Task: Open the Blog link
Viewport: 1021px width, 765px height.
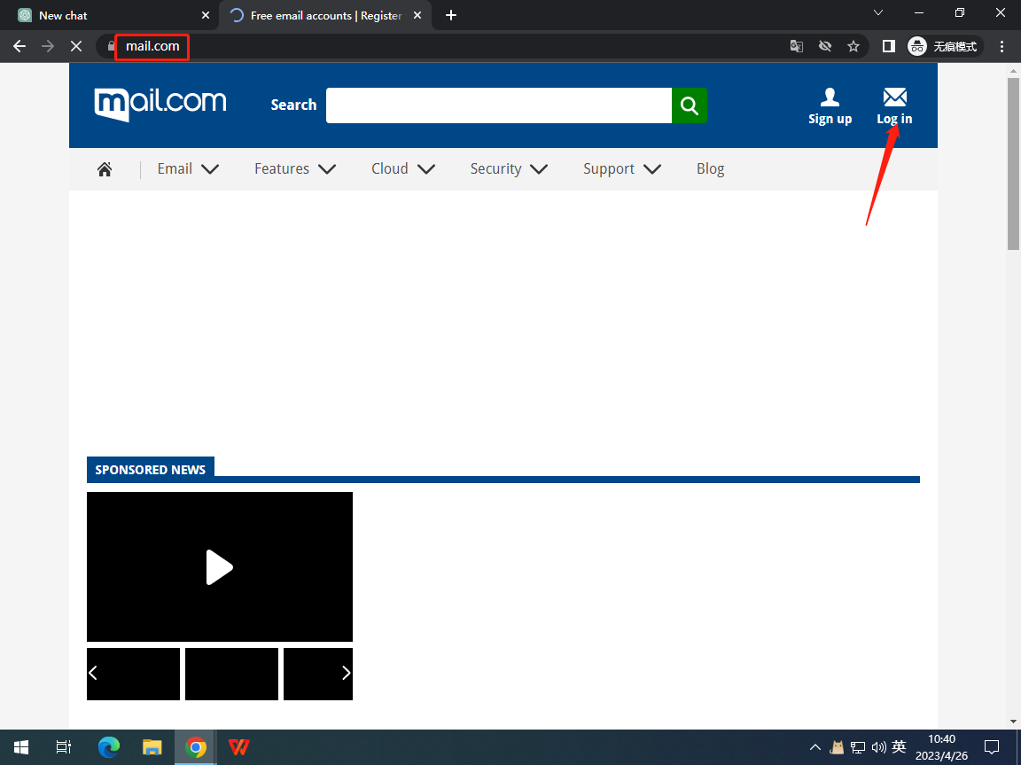Action: tap(710, 168)
